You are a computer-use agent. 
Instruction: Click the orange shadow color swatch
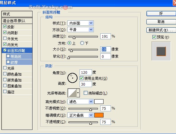point(99,115)
